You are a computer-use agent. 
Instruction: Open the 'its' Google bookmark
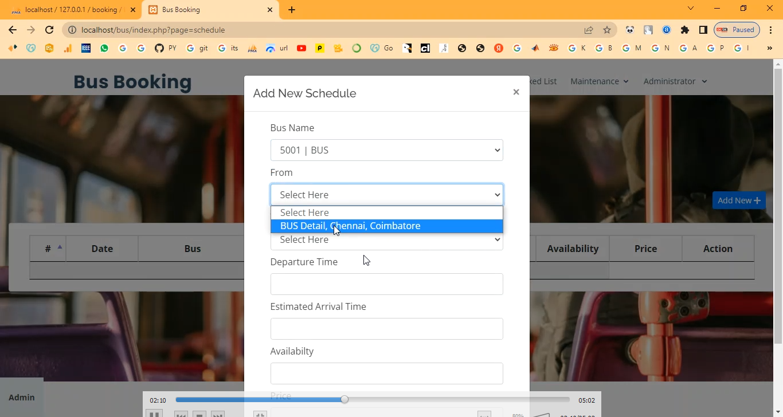[x=229, y=48]
